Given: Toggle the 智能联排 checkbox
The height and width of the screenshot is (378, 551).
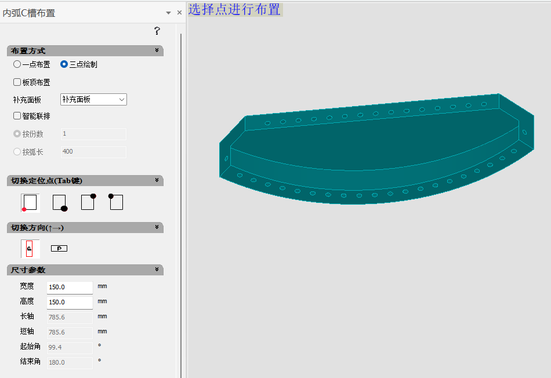Looking at the screenshot, I should click(x=17, y=116).
